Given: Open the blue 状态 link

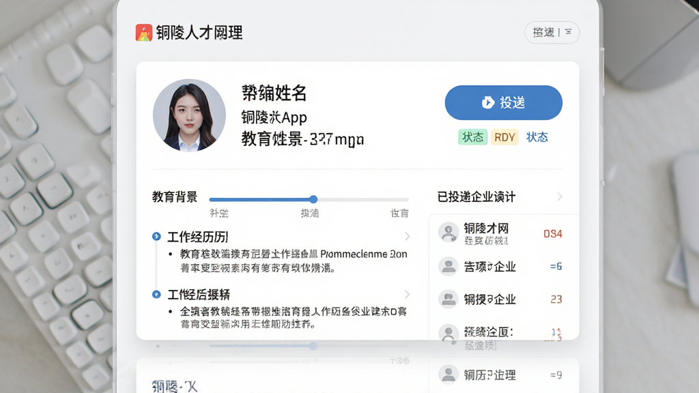Looking at the screenshot, I should click(537, 137).
